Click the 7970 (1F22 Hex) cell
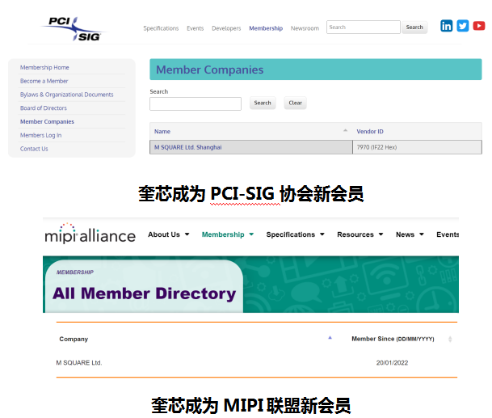 [x=418, y=147]
